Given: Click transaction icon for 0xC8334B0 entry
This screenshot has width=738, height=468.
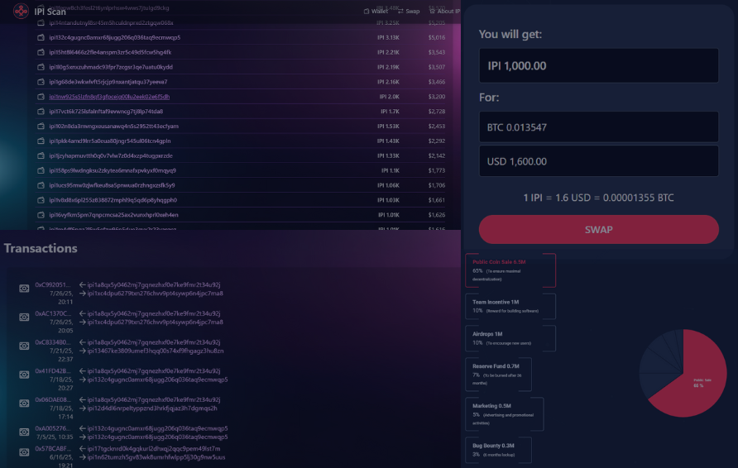Looking at the screenshot, I should [x=24, y=346].
